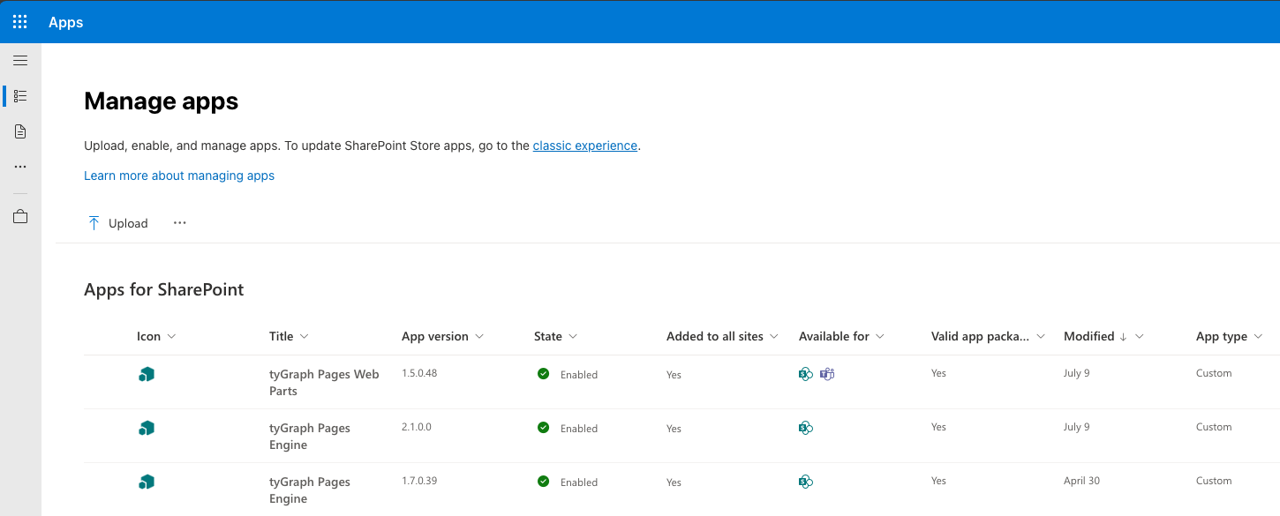Select the Manage apps icon in the sidebar

[19, 95]
